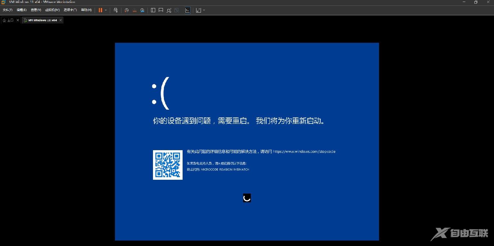Open the 查看(V) menu

[x=36, y=10]
